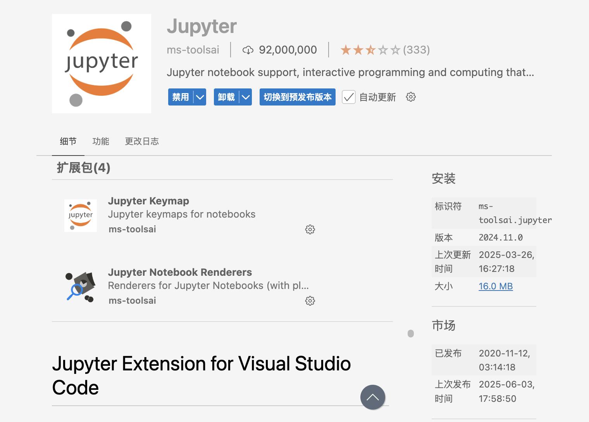Image resolution: width=589 pixels, height=422 pixels.
Task: Click the star rating (333)
Action: [385, 50]
